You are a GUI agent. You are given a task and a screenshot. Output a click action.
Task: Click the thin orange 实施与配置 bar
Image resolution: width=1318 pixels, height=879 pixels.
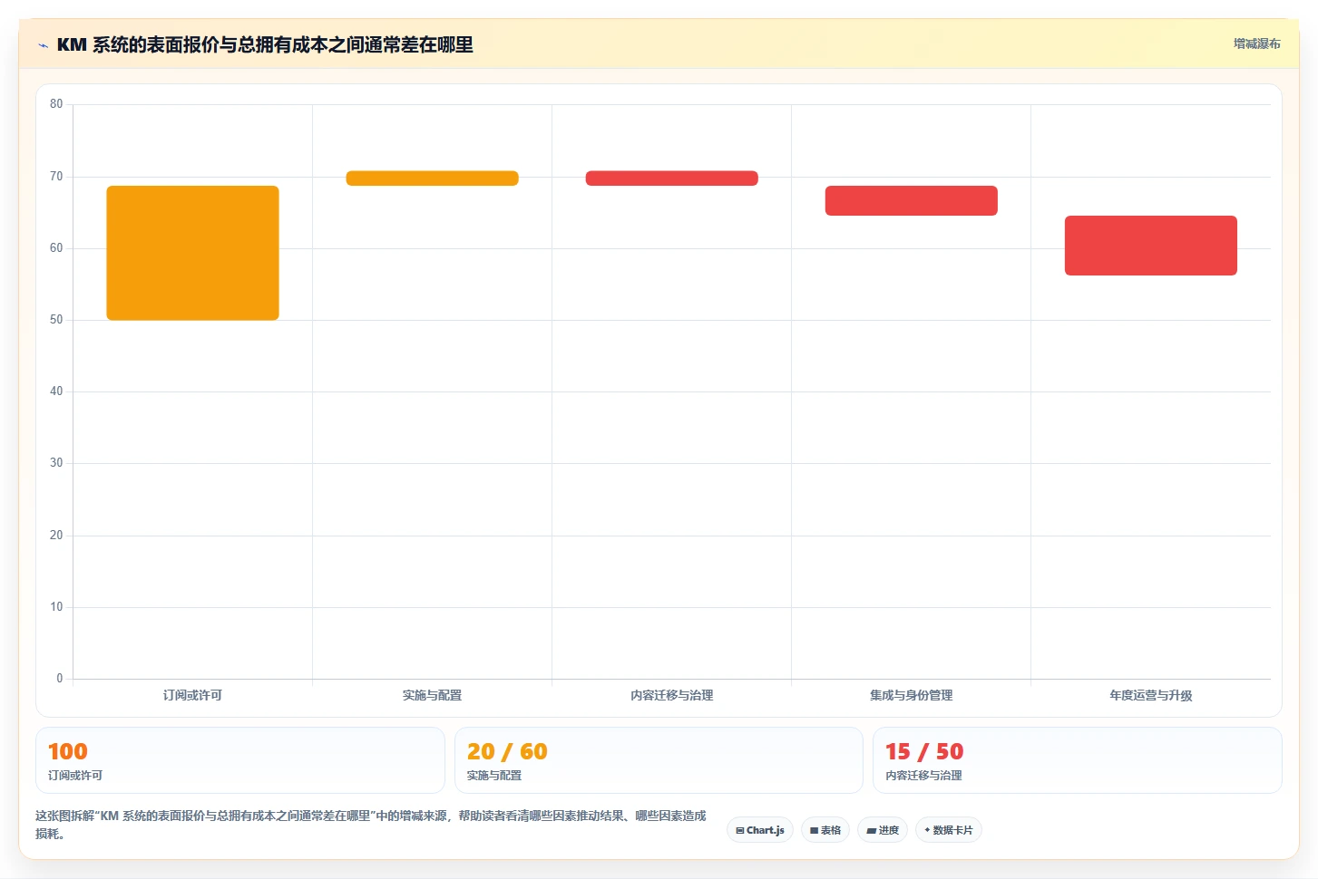432,179
